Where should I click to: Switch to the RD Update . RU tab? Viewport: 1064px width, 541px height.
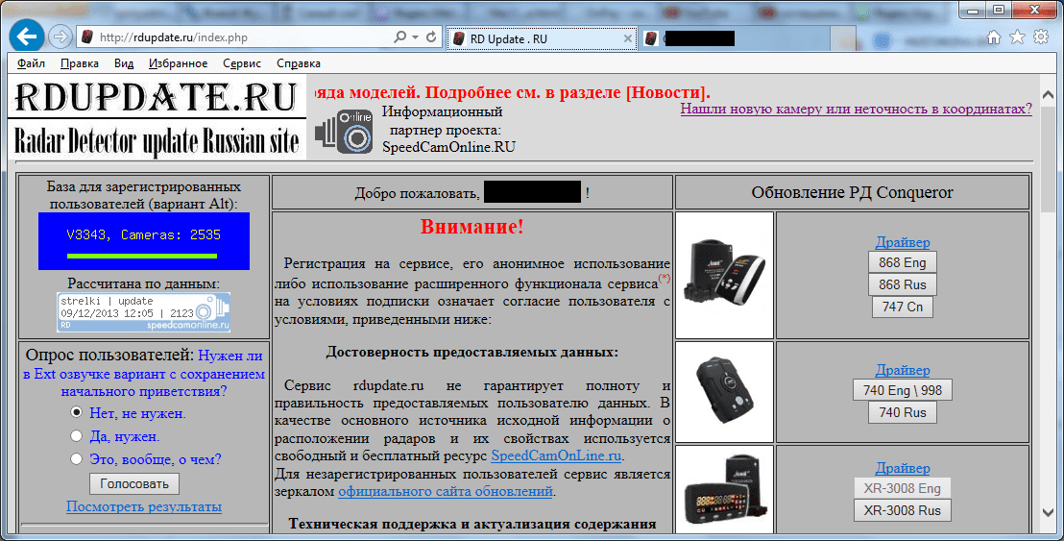(x=542, y=38)
